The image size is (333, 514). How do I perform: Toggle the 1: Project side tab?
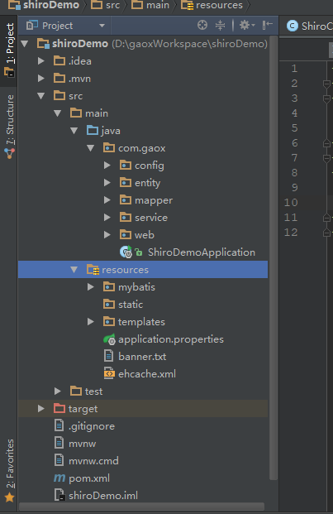click(9, 49)
